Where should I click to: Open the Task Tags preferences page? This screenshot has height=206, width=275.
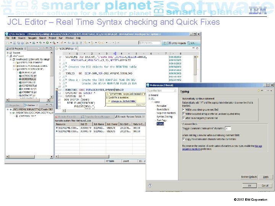161,120
